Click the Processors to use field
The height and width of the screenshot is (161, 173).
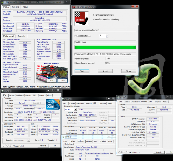point(102,36)
